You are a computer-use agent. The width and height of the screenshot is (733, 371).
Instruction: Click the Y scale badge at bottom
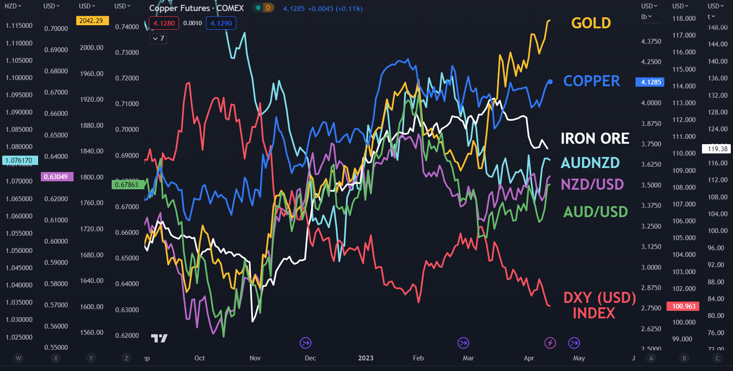(91, 358)
